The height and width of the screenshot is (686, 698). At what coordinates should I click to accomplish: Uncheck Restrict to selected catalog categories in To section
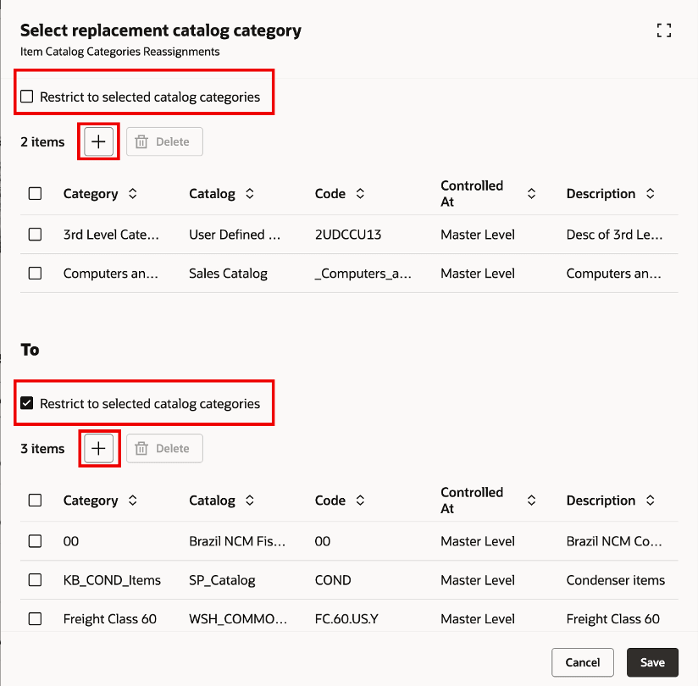(x=25, y=403)
